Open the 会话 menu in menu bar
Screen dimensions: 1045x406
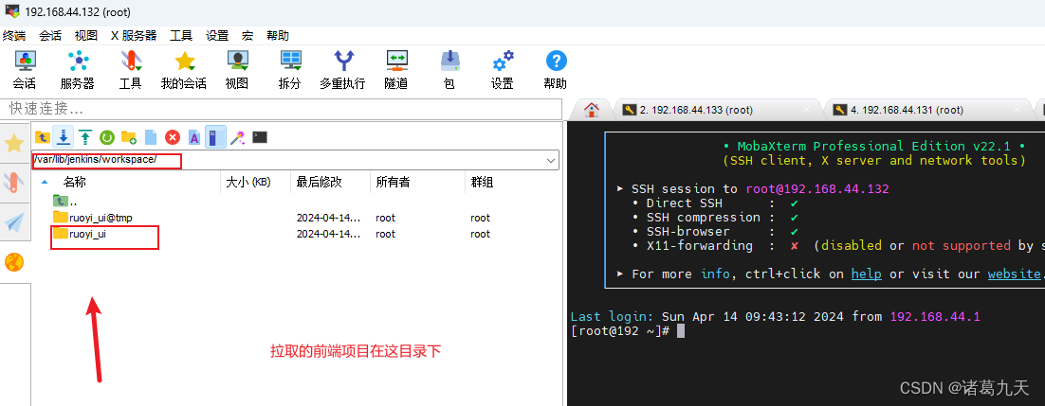(50, 35)
